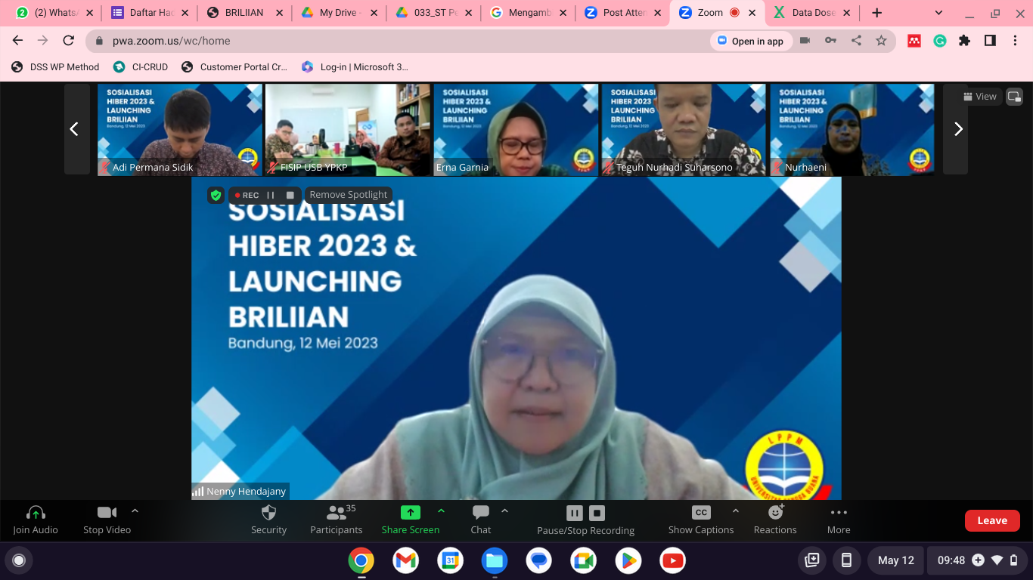
Task: Open the DSS WP Method bookmark
Action: [55, 67]
